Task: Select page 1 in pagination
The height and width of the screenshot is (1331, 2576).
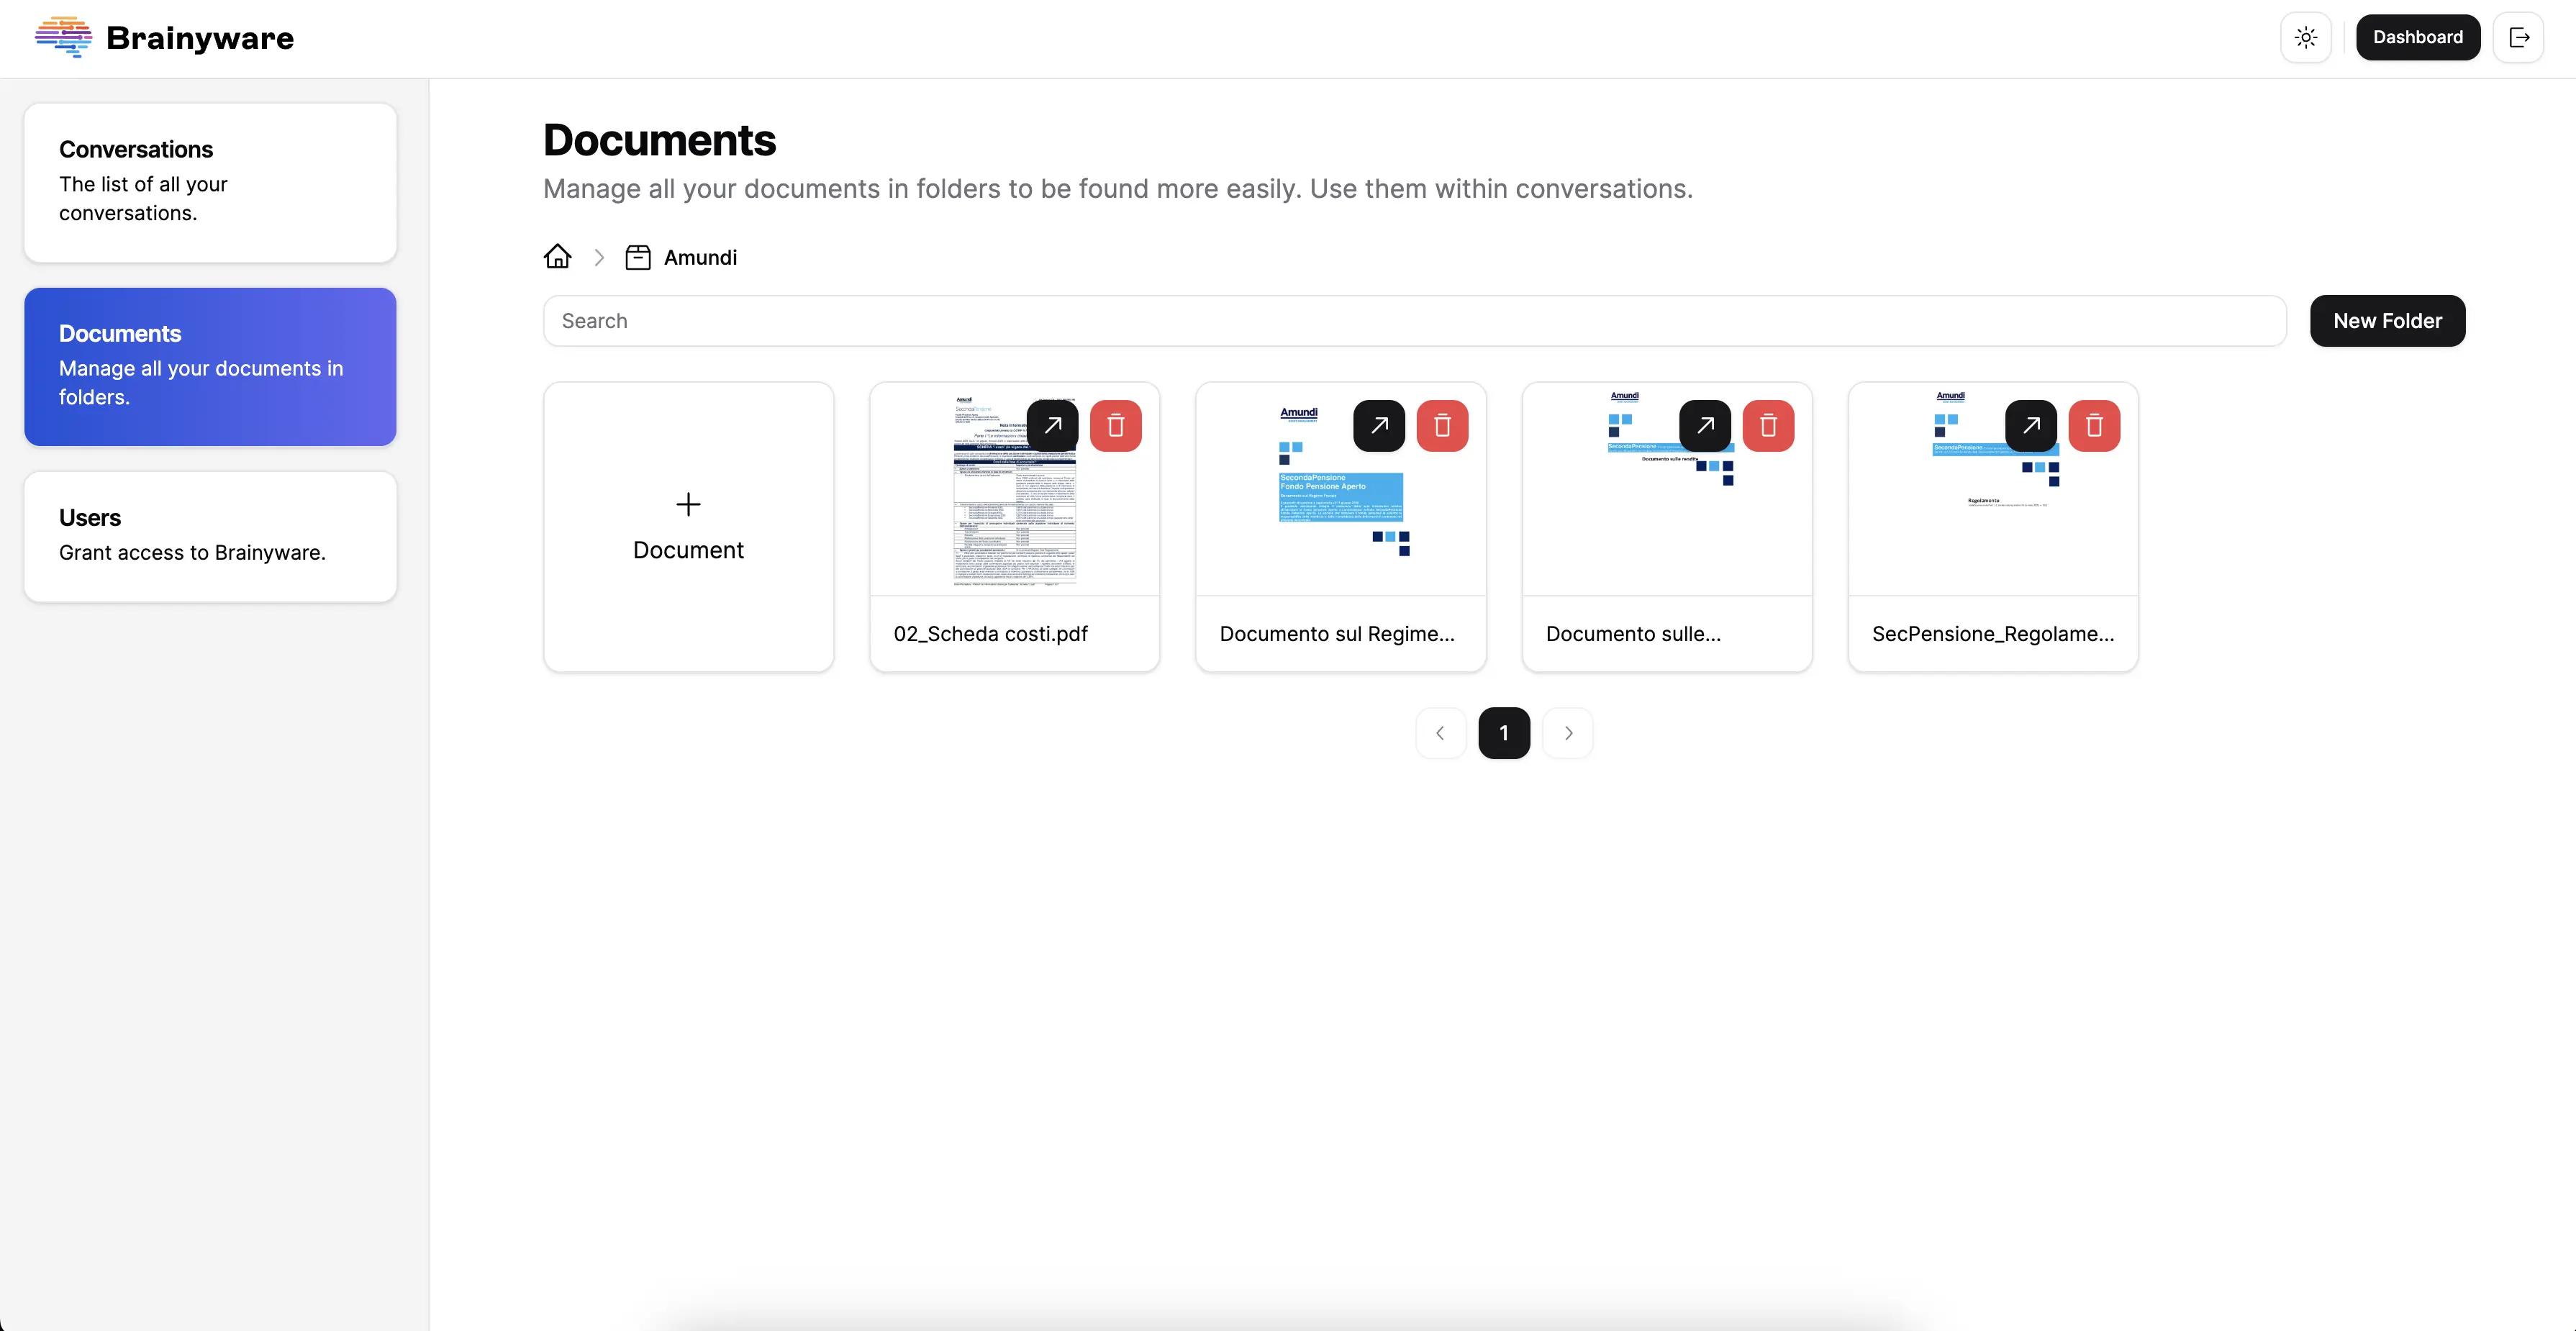Action: [1504, 733]
